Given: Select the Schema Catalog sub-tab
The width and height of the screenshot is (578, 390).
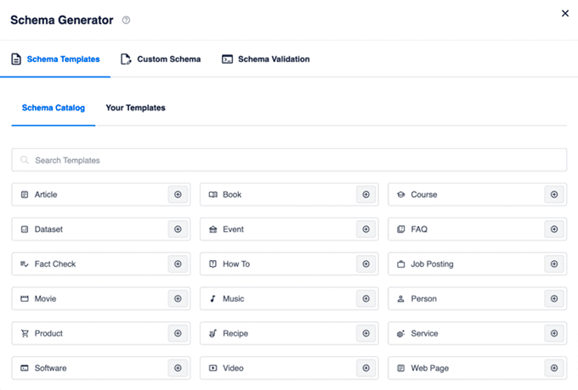Looking at the screenshot, I should tap(53, 108).
